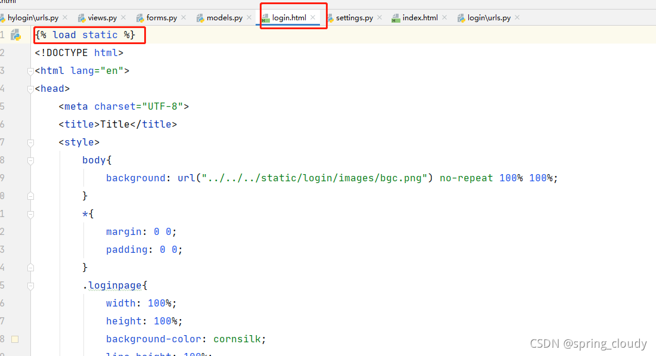This screenshot has height=356, width=656.
Task: Click the Python gutter icon on line 1
Action: point(16,35)
